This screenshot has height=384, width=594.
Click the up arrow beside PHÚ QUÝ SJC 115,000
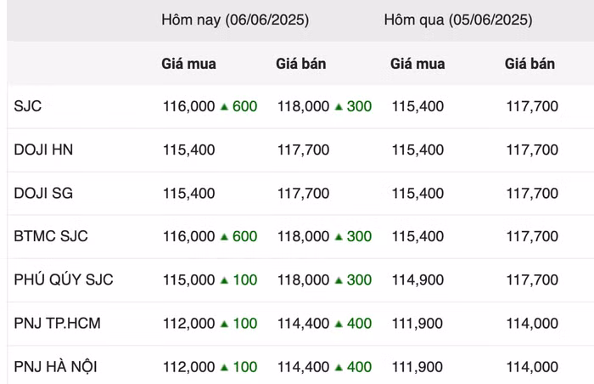coord(224,280)
